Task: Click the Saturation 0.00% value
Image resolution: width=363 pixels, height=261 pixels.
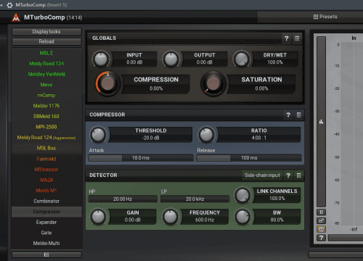Action: tap(261, 88)
